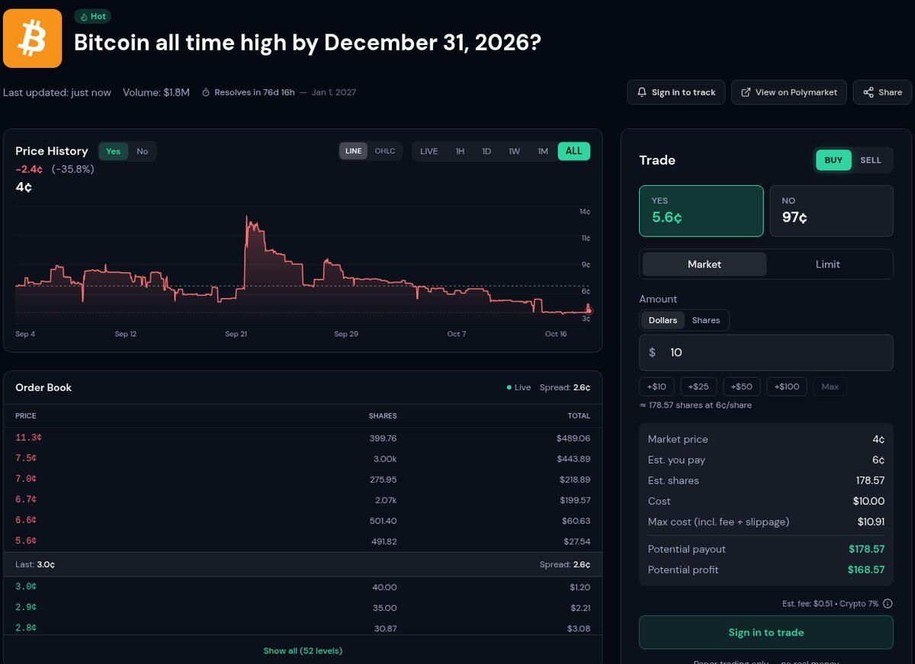Screen dimensions: 915x664
Task: Pick the YES 5.6¢ outcome
Action: pyautogui.click(x=701, y=210)
